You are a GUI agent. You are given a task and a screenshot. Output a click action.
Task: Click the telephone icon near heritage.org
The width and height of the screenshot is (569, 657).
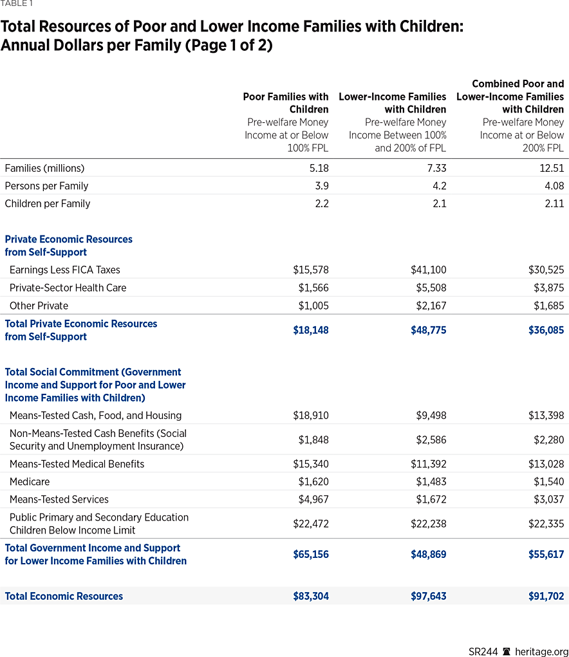pyautogui.click(x=506, y=651)
